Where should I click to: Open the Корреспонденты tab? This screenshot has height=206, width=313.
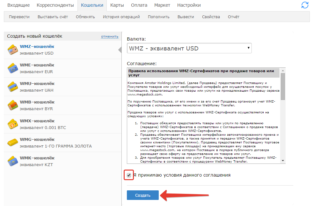click(x=55, y=5)
